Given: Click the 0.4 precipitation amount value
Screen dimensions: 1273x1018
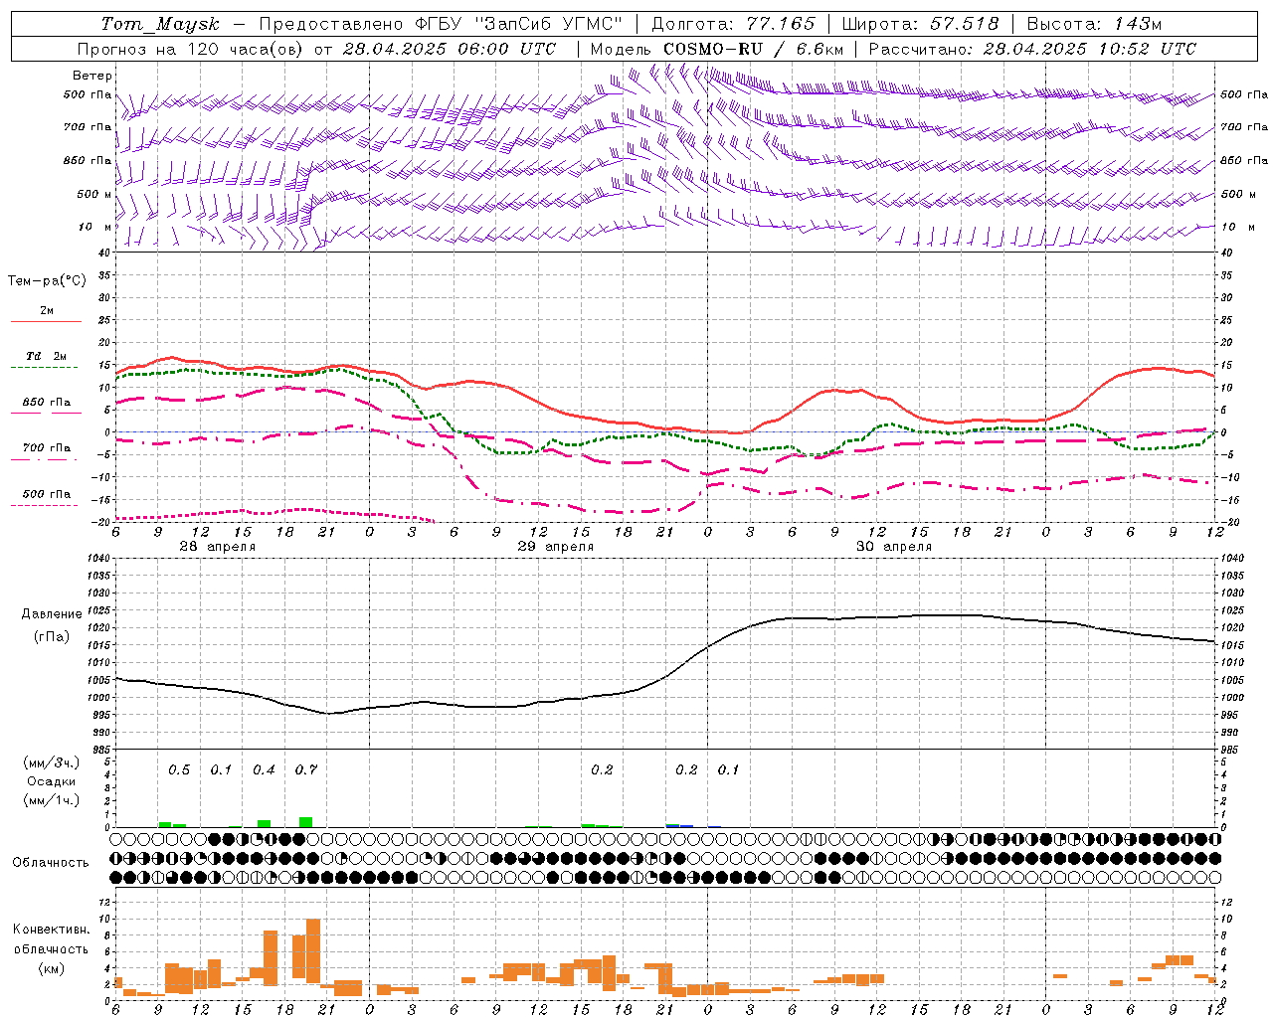Looking at the screenshot, I should click(264, 770).
